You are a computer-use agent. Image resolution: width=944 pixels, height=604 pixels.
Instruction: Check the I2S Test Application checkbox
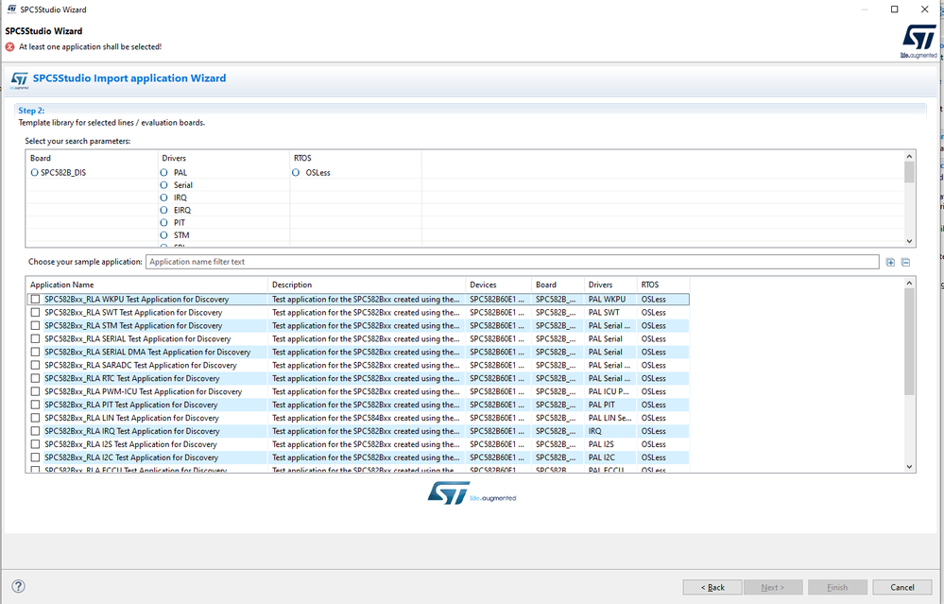pos(36,444)
